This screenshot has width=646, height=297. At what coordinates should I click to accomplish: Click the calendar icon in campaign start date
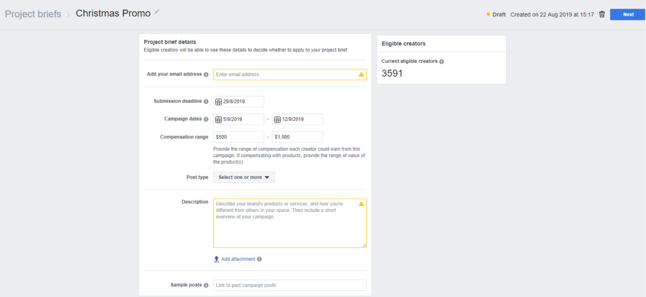pos(219,119)
